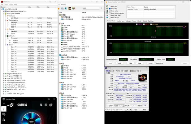Enable the Stress CPU checkbox

tap(110, 7)
